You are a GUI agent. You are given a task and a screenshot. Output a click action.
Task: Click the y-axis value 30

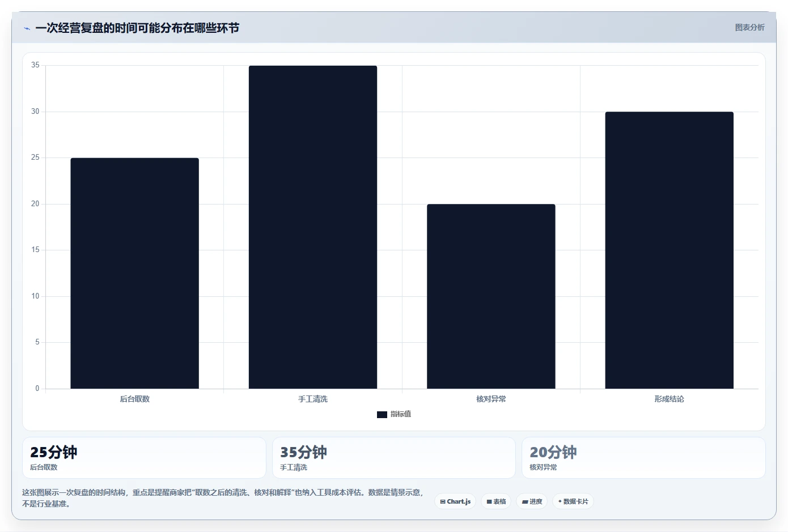coord(35,112)
